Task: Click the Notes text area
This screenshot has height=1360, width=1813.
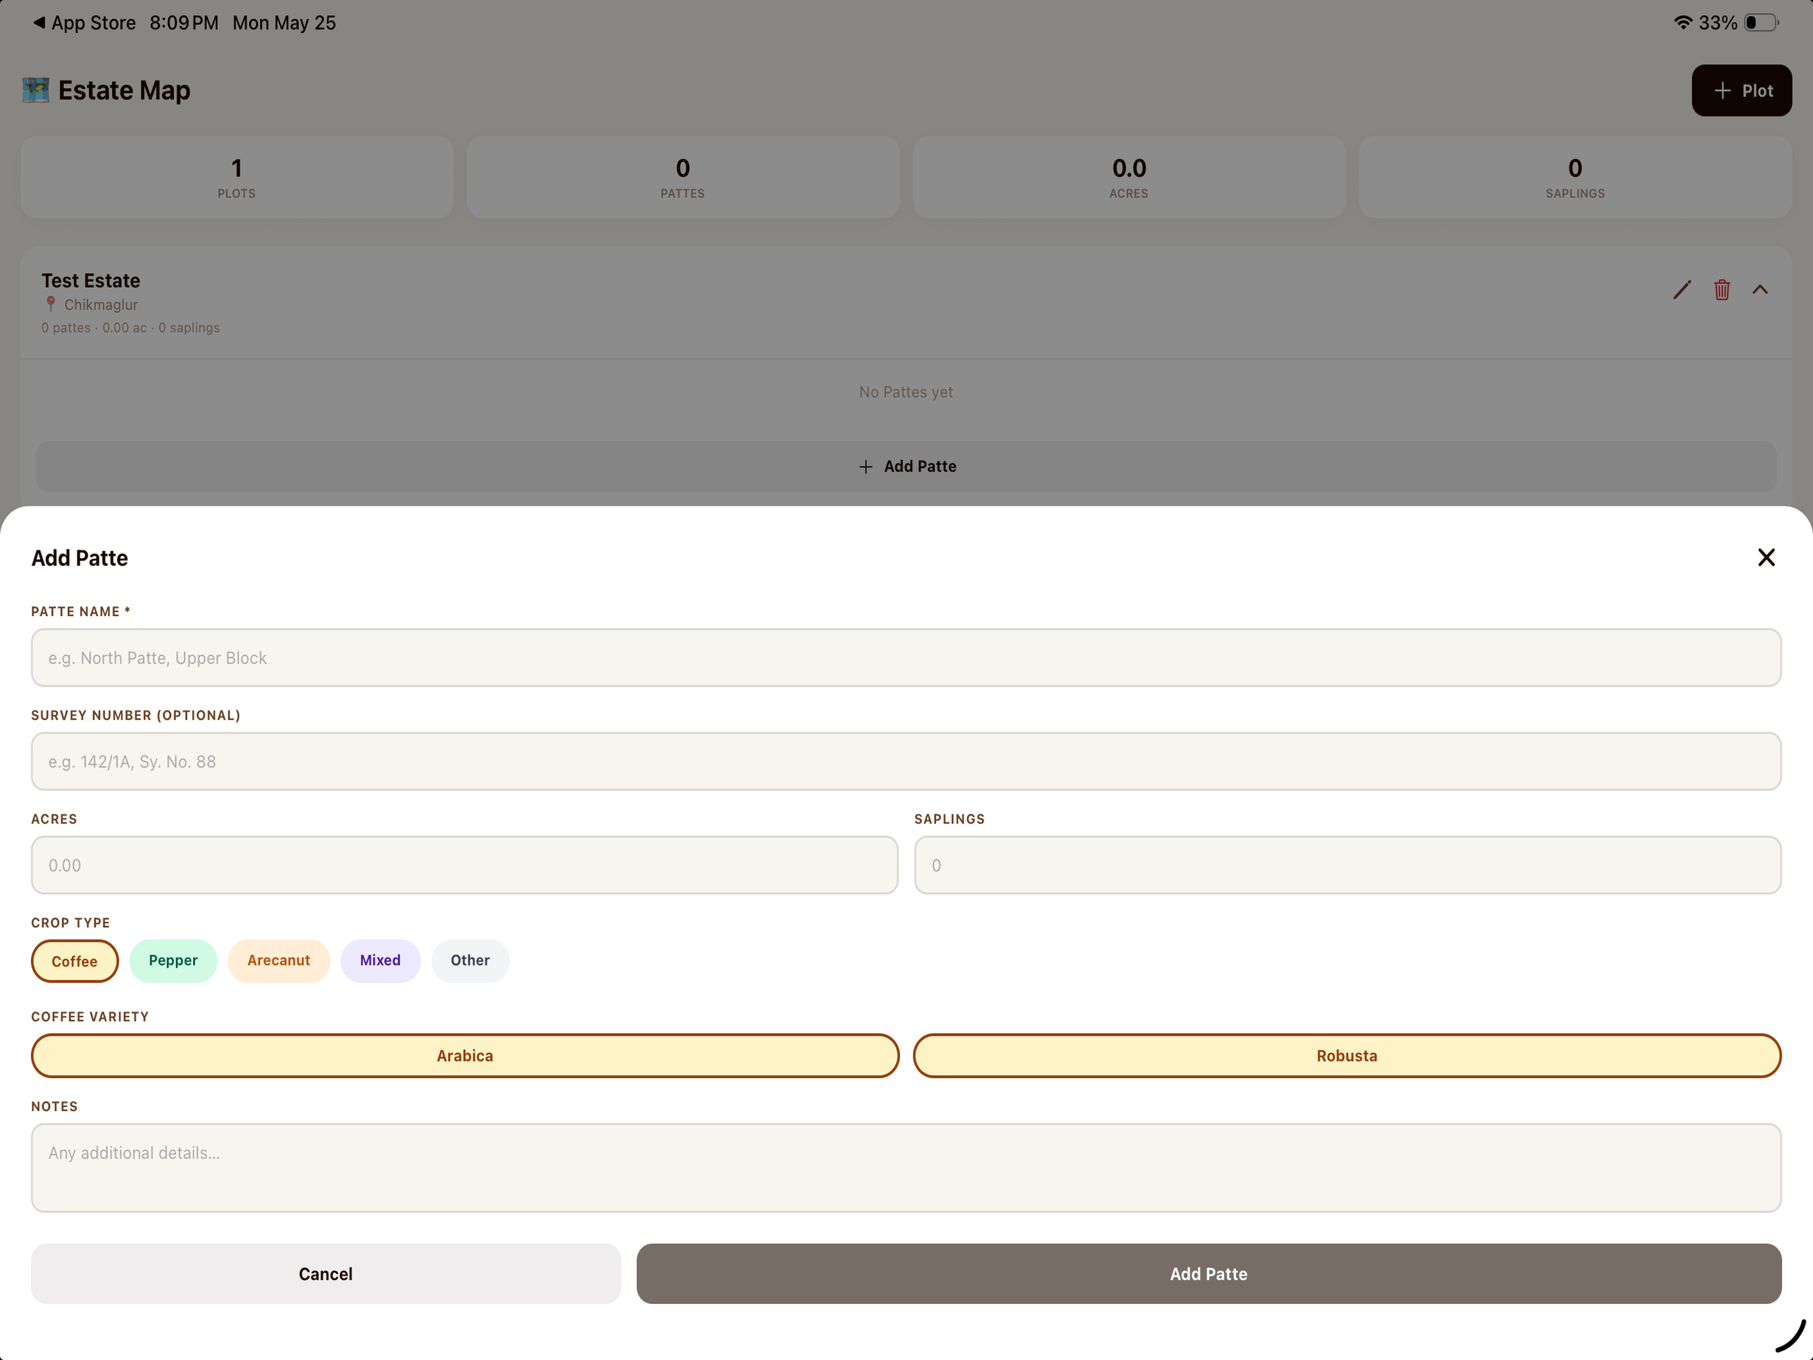Action: 906,1168
